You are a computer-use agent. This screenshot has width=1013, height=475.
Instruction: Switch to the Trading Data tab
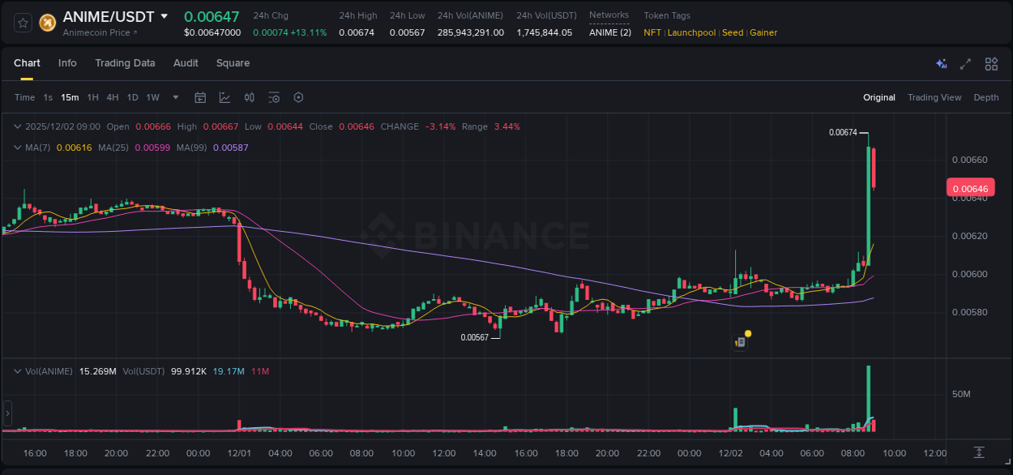125,62
